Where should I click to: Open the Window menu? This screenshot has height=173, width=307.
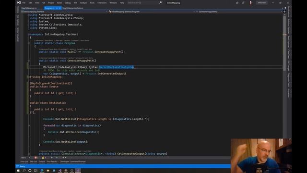click(x=113, y=3)
